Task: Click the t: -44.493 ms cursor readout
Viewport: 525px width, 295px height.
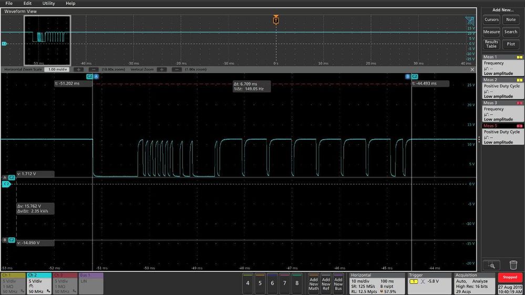Action: [x=430, y=83]
